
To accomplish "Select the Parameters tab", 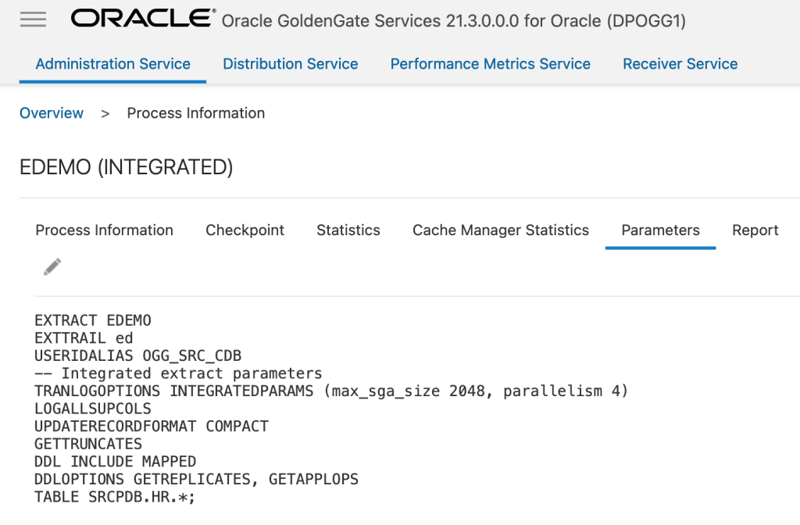I will point(660,230).
